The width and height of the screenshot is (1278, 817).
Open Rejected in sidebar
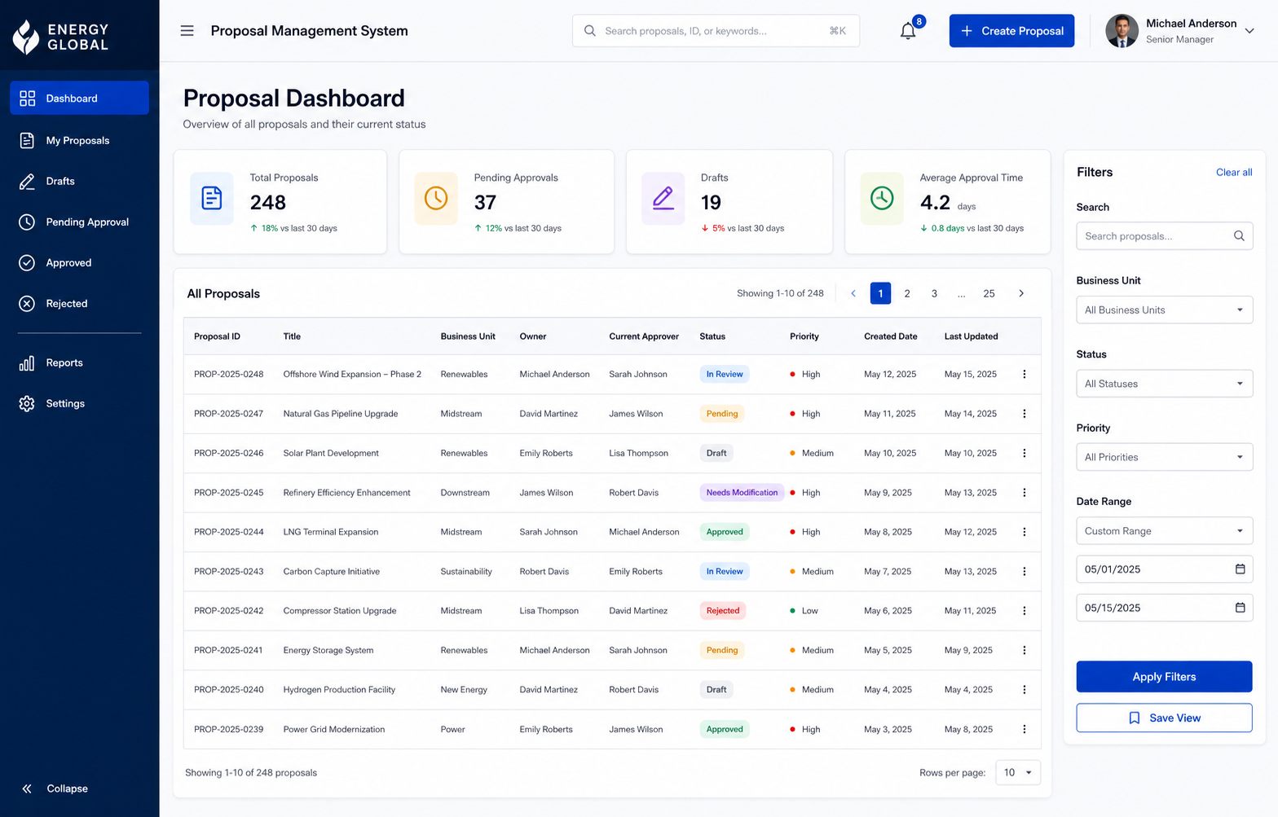point(79,303)
